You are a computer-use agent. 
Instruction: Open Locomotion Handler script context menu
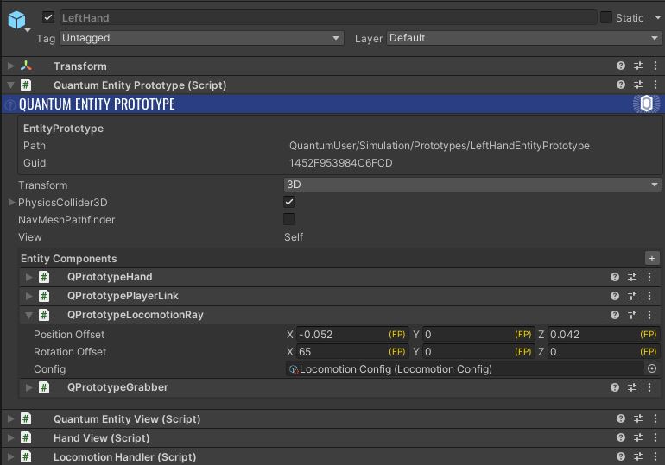[655, 456]
